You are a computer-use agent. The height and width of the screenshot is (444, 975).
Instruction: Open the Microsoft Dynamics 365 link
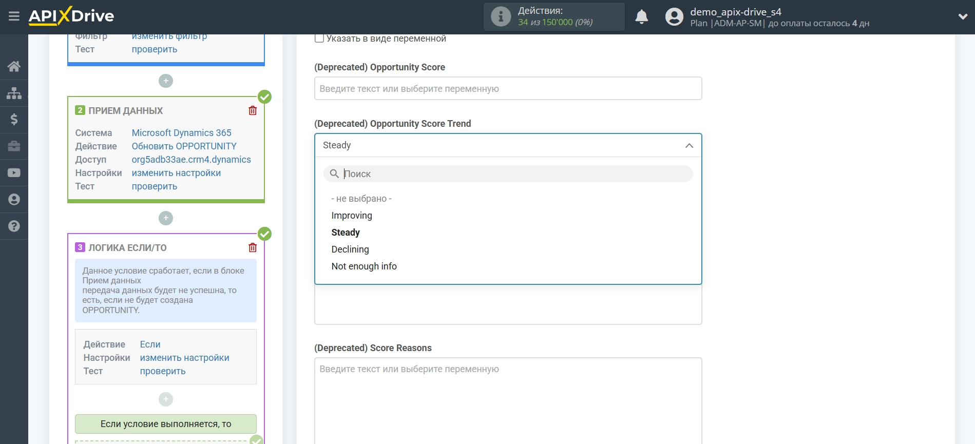point(182,133)
